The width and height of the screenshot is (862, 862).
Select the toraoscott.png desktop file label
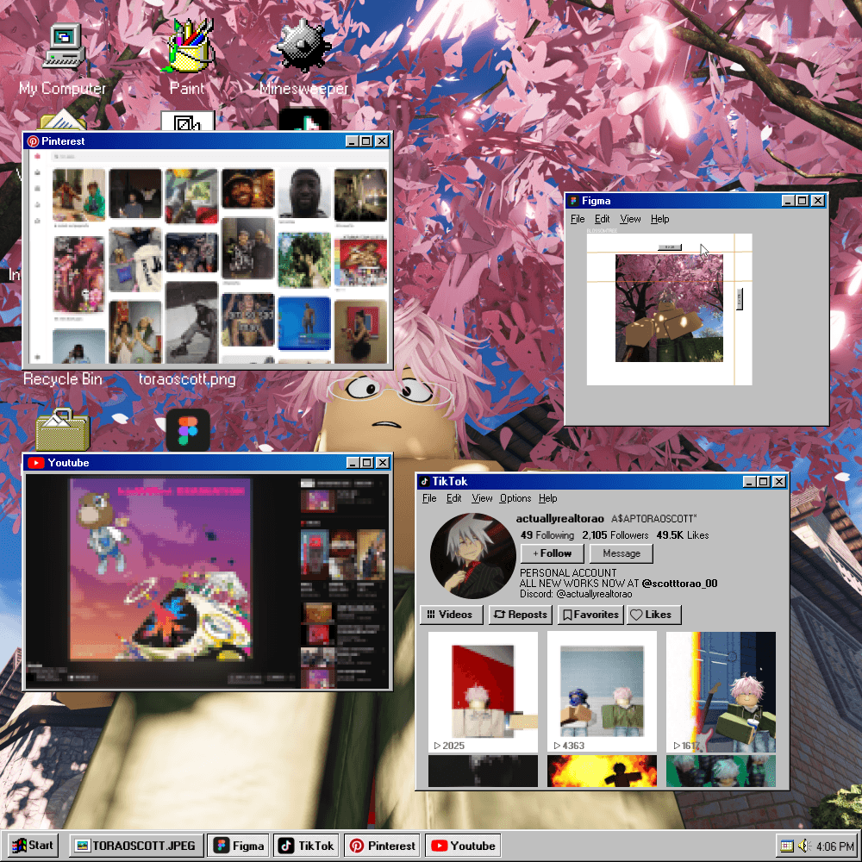pos(187,379)
